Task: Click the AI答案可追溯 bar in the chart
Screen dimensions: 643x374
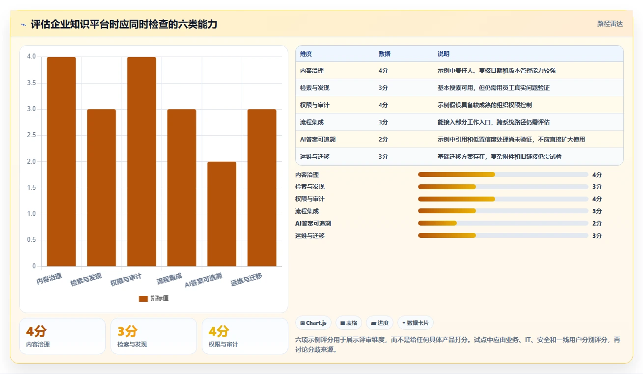Action: tap(222, 214)
